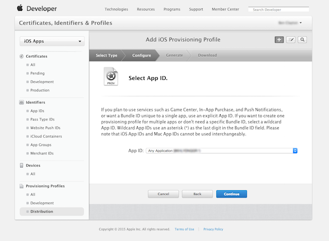Go to Member Center
329x241 pixels.
click(225, 9)
